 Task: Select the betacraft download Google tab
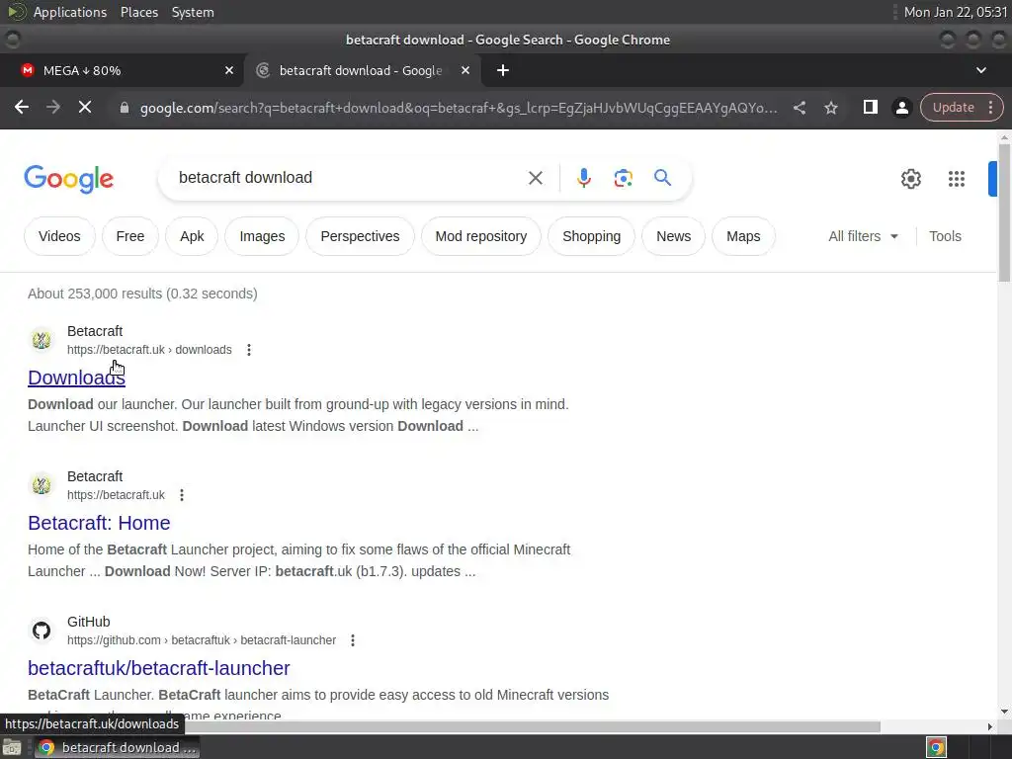[362, 70]
